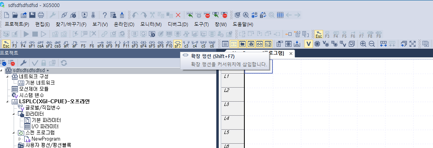
Task: Insert reset coil sF4
Action: coord(143,44)
